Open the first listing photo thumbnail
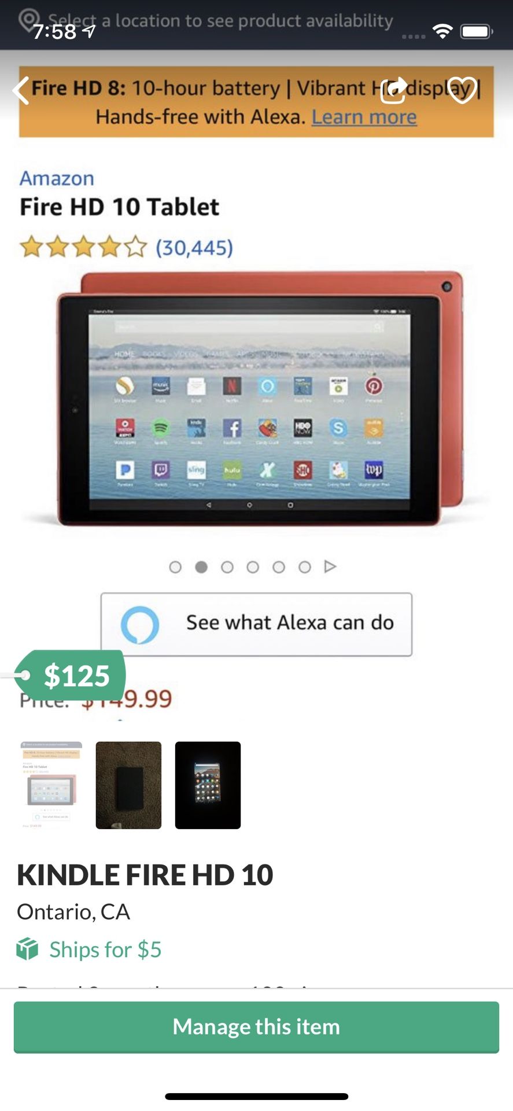The image size is (513, 1111). coord(51,785)
